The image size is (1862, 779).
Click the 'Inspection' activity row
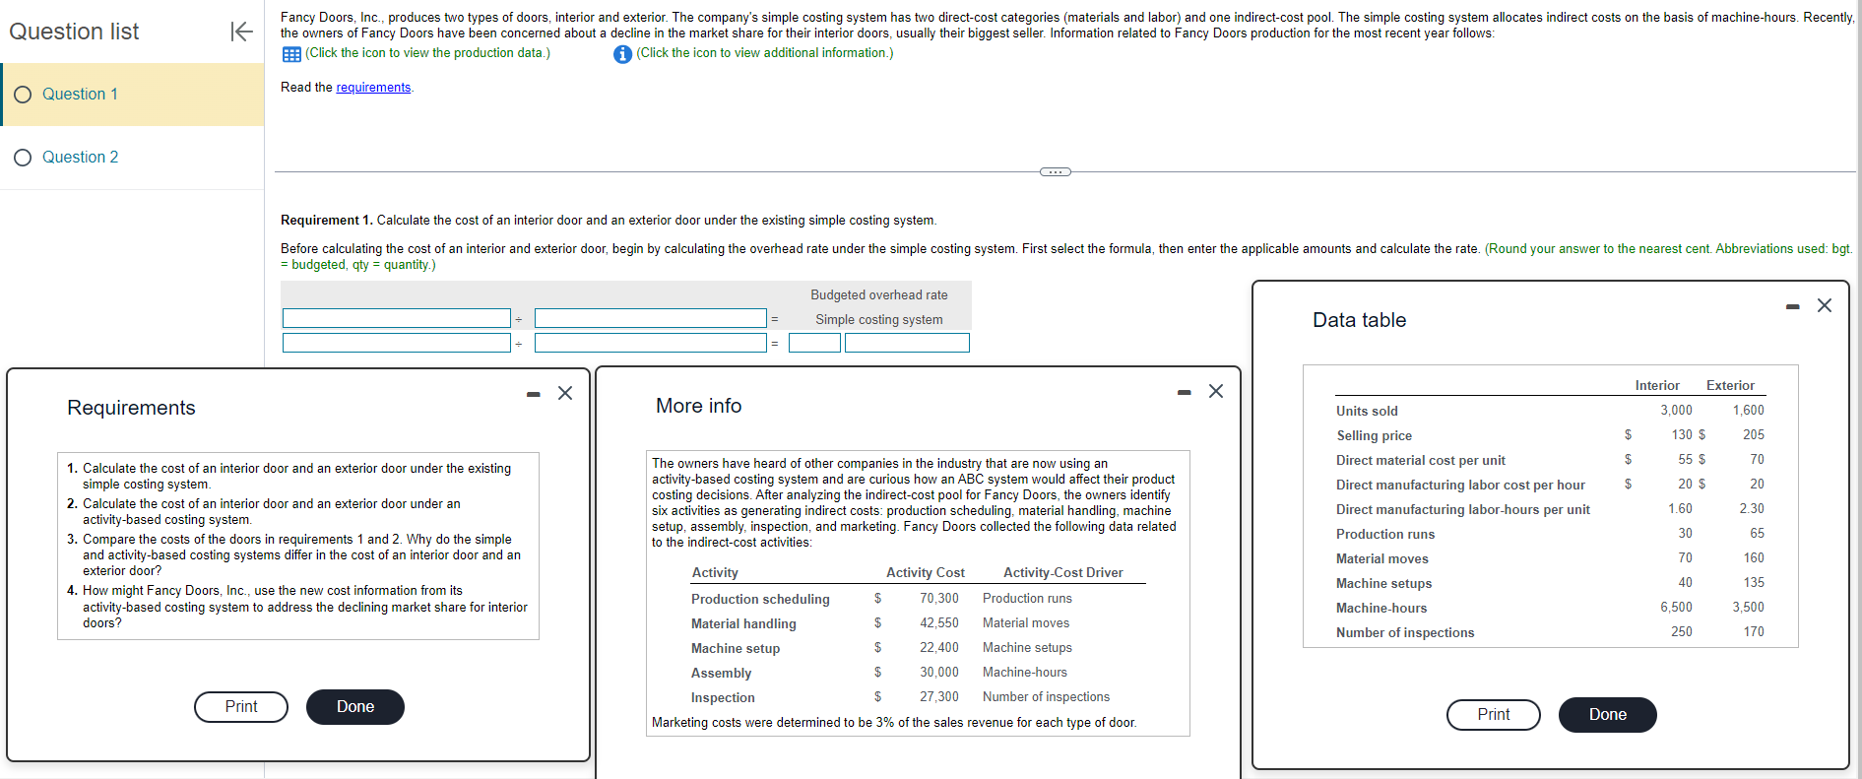pyautogui.click(x=723, y=697)
